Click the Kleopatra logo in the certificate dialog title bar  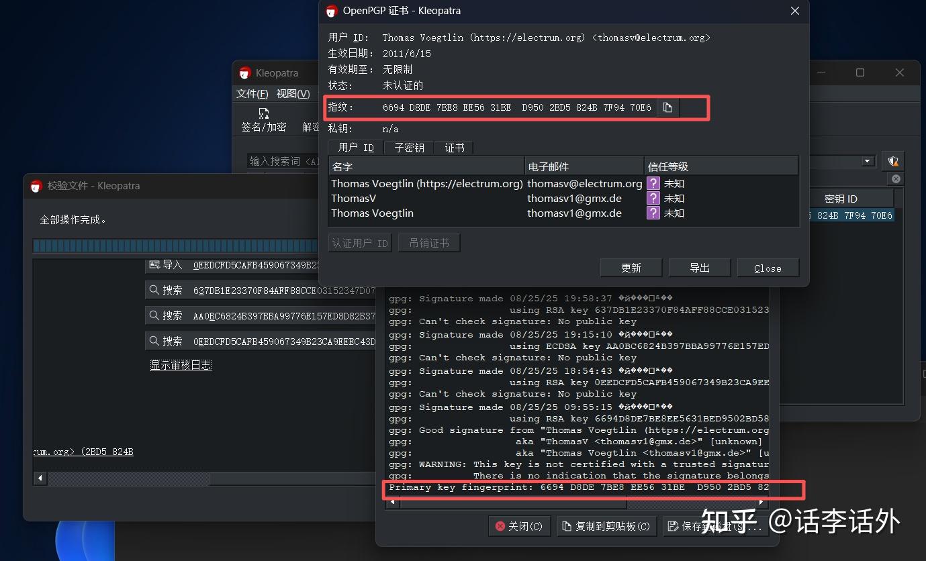click(331, 11)
